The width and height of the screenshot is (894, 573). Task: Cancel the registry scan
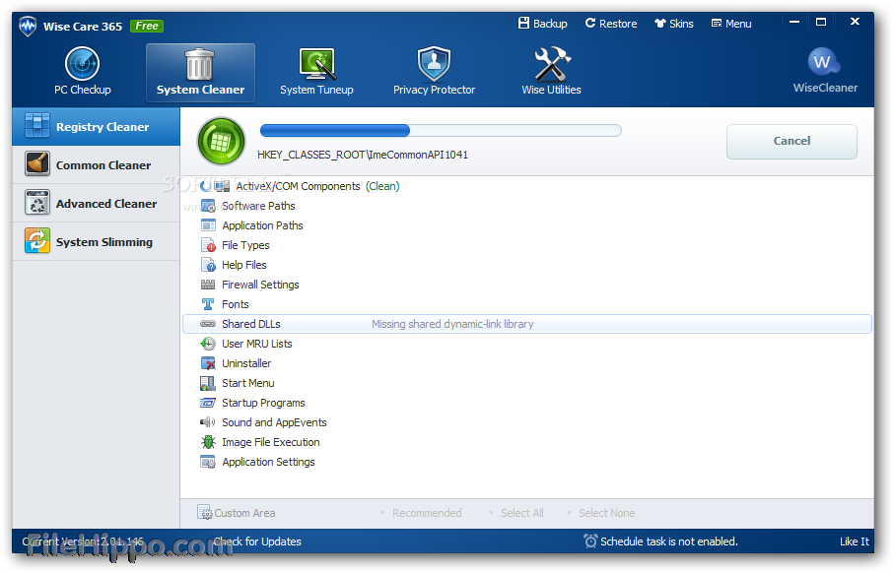[791, 141]
